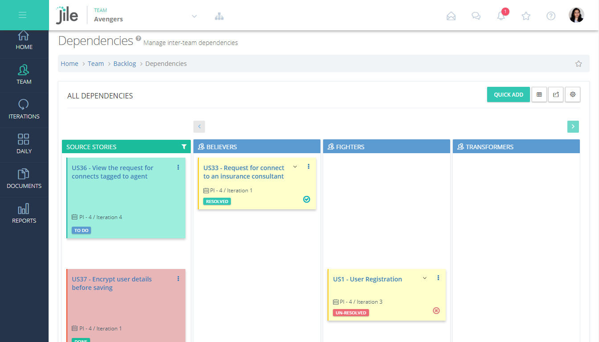This screenshot has width=599, height=342.
Task: Switch to grid table view
Action: click(x=539, y=94)
